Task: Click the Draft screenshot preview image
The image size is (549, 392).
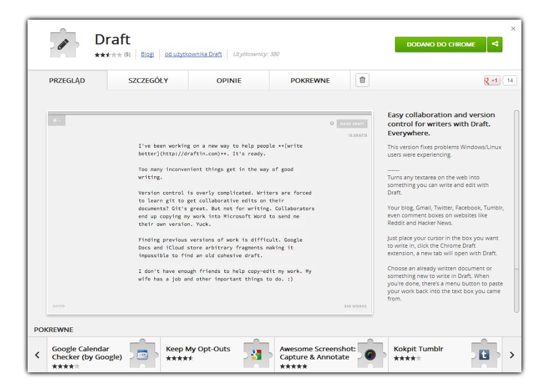Action: (x=210, y=213)
